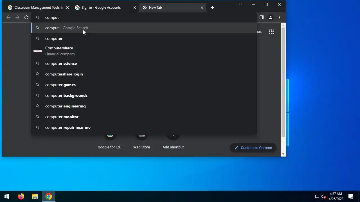Select 'computer science' suggestion

tap(144, 63)
